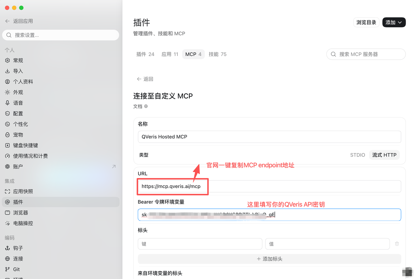Click the 键 header key field

[x=200, y=244]
